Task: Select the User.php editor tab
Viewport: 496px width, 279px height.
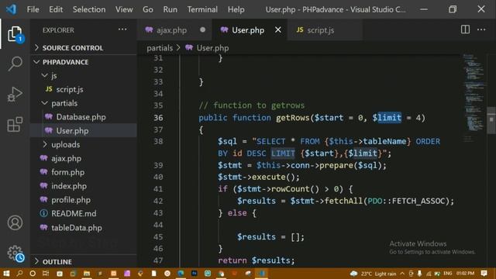Action: pyautogui.click(x=250, y=29)
